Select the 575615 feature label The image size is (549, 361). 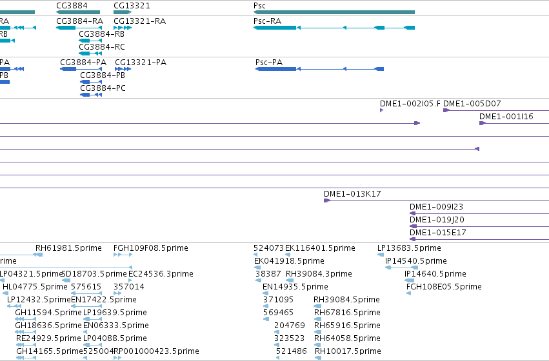[x=86, y=287]
